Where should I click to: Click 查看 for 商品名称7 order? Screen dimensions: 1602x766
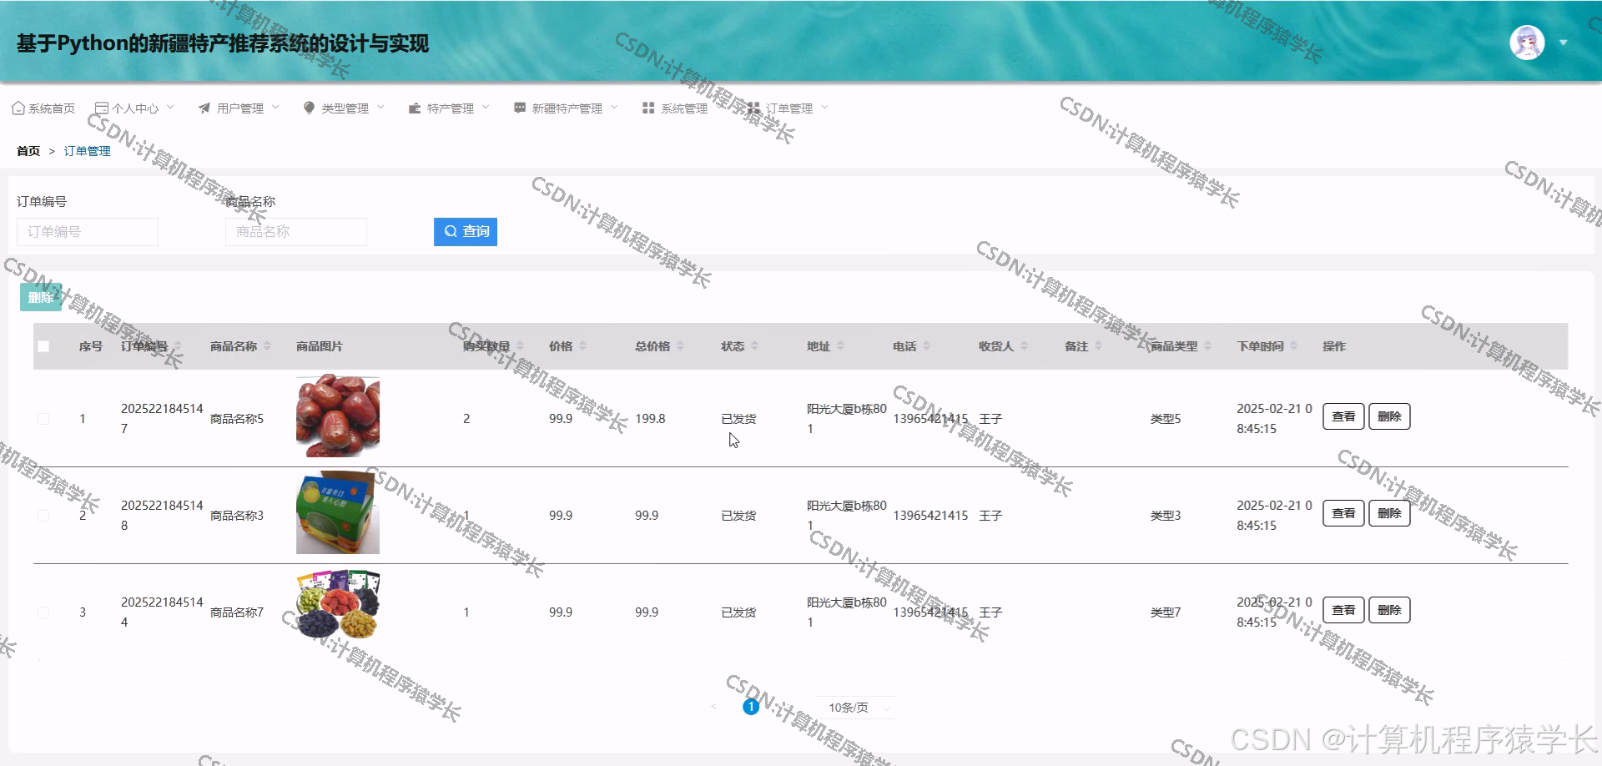(x=1343, y=610)
